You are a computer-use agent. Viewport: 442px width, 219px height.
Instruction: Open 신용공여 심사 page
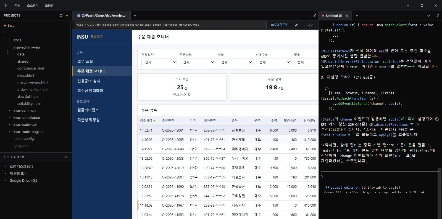click(102, 81)
